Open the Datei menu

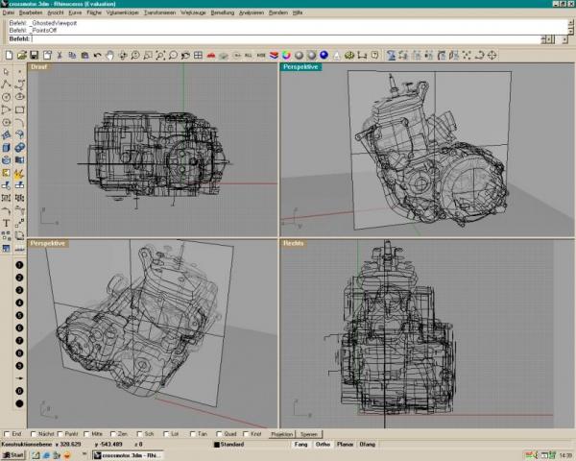pos(9,12)
